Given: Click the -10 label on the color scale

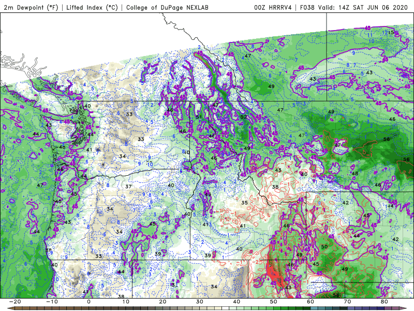Looking at the screenshot, I should pyautogui.click(x=51, y=302).
